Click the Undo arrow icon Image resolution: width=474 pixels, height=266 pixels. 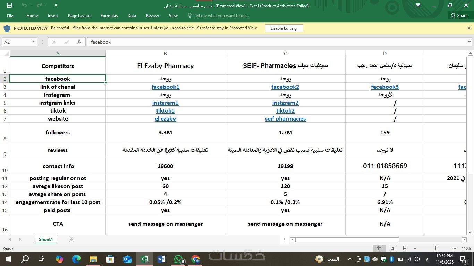(24, 5)
